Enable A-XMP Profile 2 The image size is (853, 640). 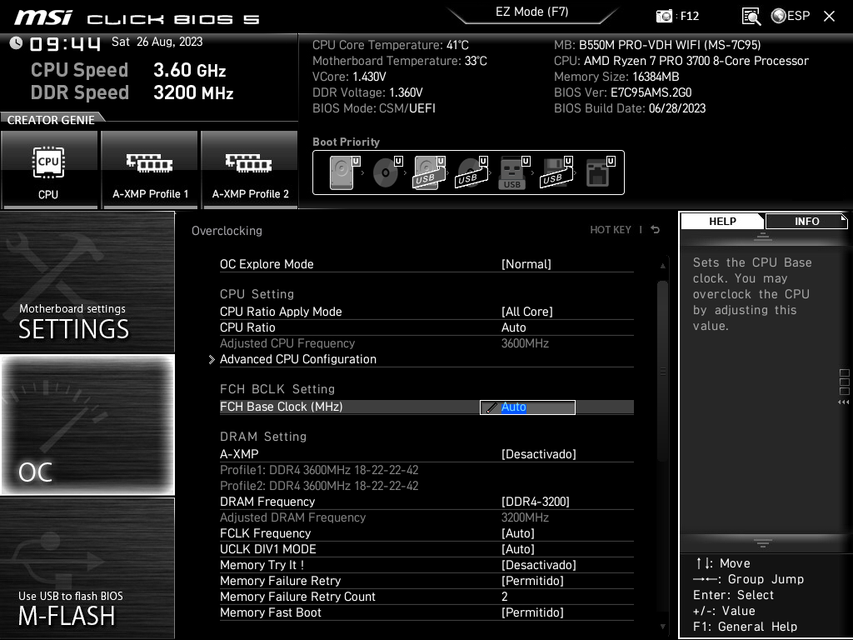tap(250, 170)
